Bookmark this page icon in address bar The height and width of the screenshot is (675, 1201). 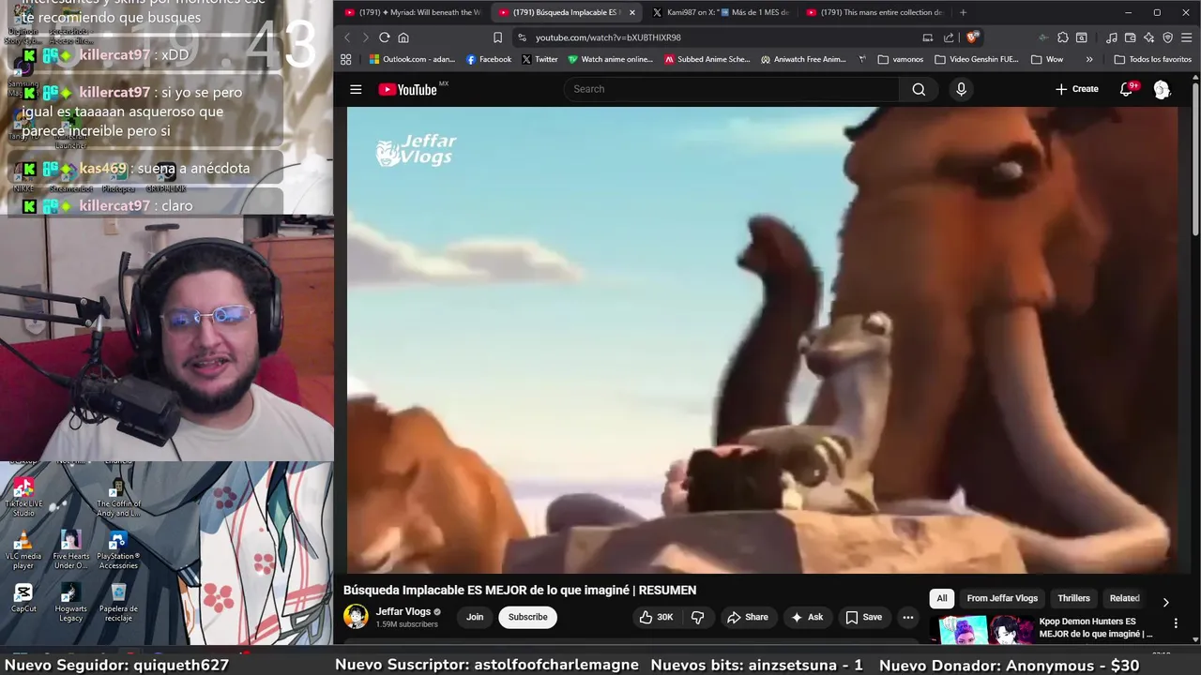click(x=497, y=37)
